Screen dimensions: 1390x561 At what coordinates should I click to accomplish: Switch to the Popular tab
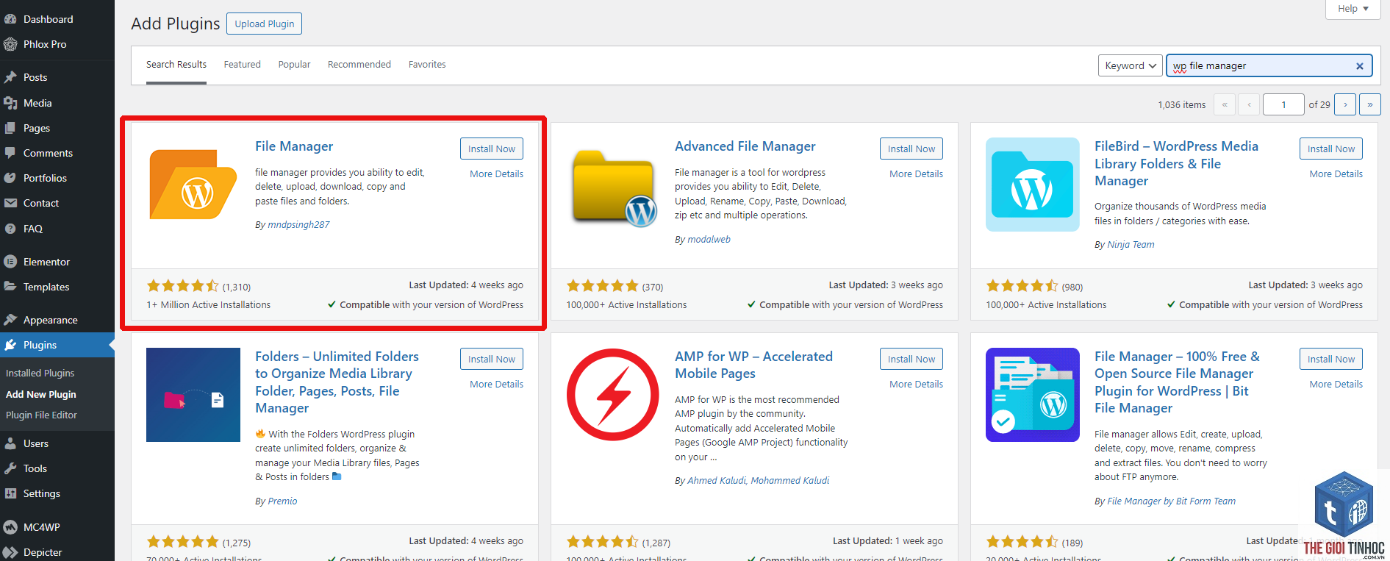click(x=294, y=65)
